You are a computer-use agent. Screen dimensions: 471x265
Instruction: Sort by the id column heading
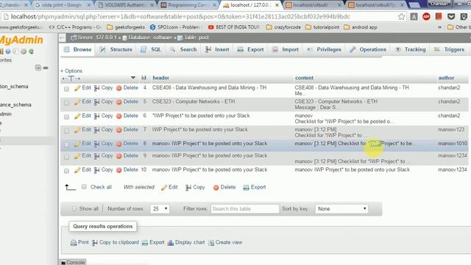click(x=144, y=78)
